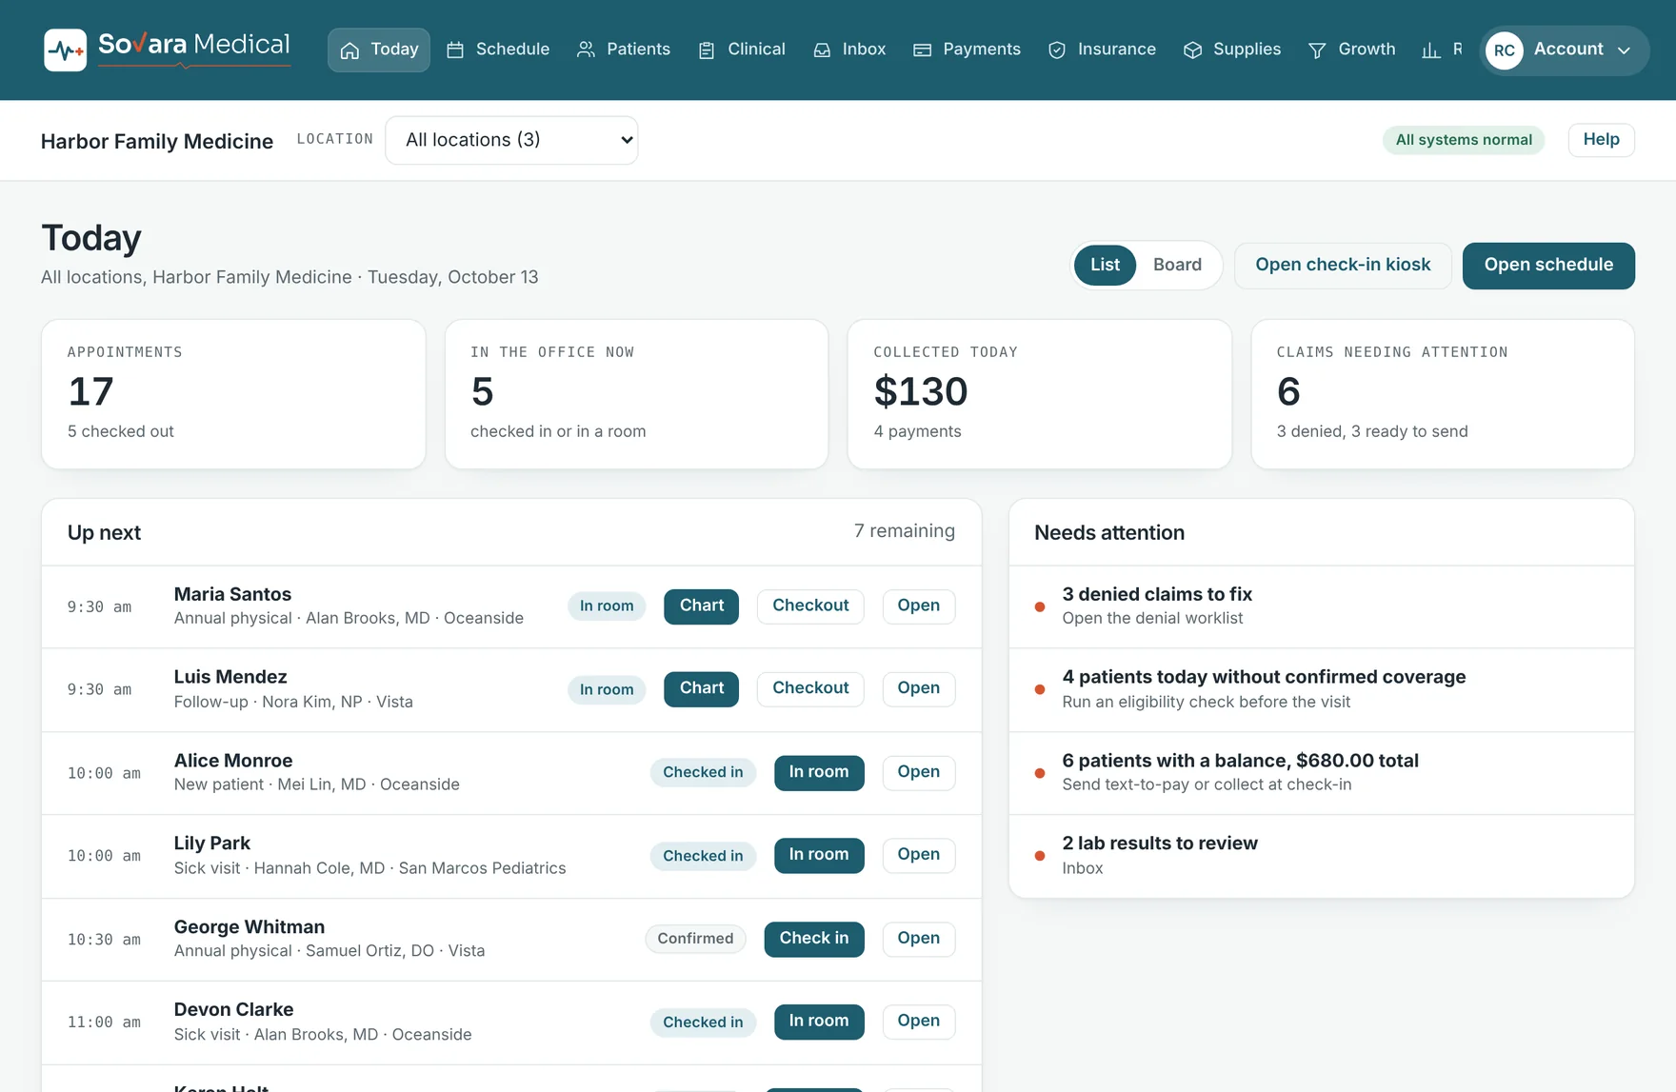Click the shield icon beside Insurance
This screenshot has height=1092, width=1676.
[x=1057, y=50]
